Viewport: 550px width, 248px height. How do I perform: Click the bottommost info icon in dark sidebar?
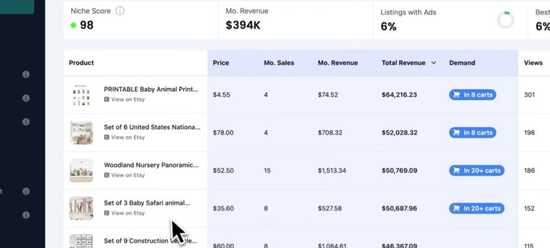[x=26, y=215]
